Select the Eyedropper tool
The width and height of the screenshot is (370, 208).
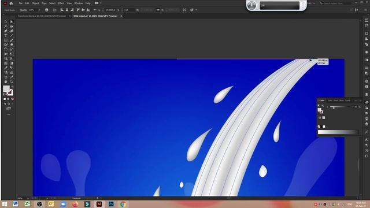[6, 68]
